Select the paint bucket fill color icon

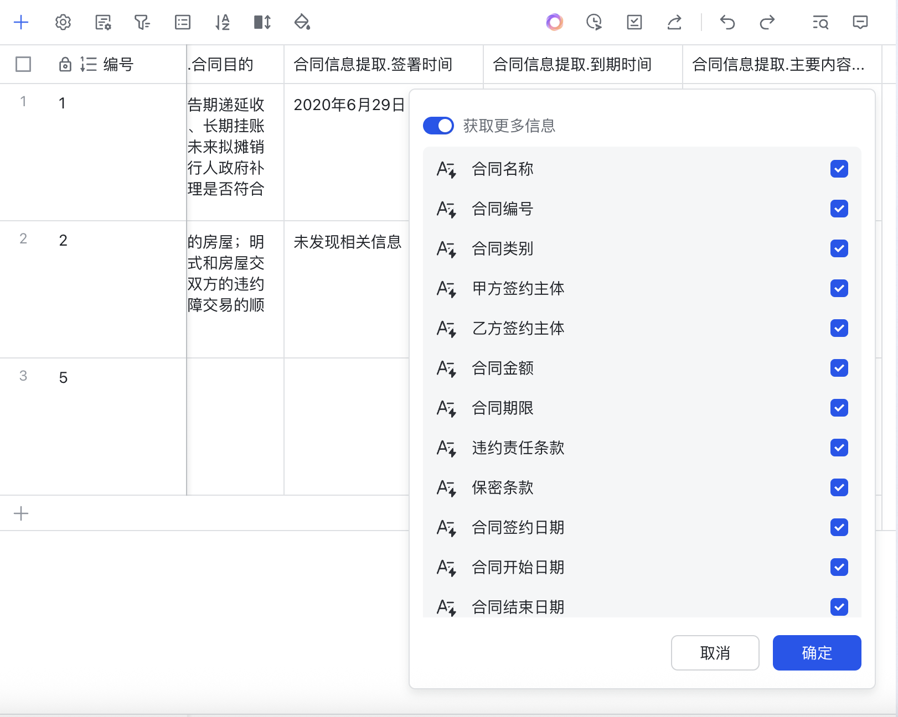pyautogui.click(x=302, y=23)
